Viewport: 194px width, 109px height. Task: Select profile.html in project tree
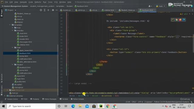click(20, 82)
